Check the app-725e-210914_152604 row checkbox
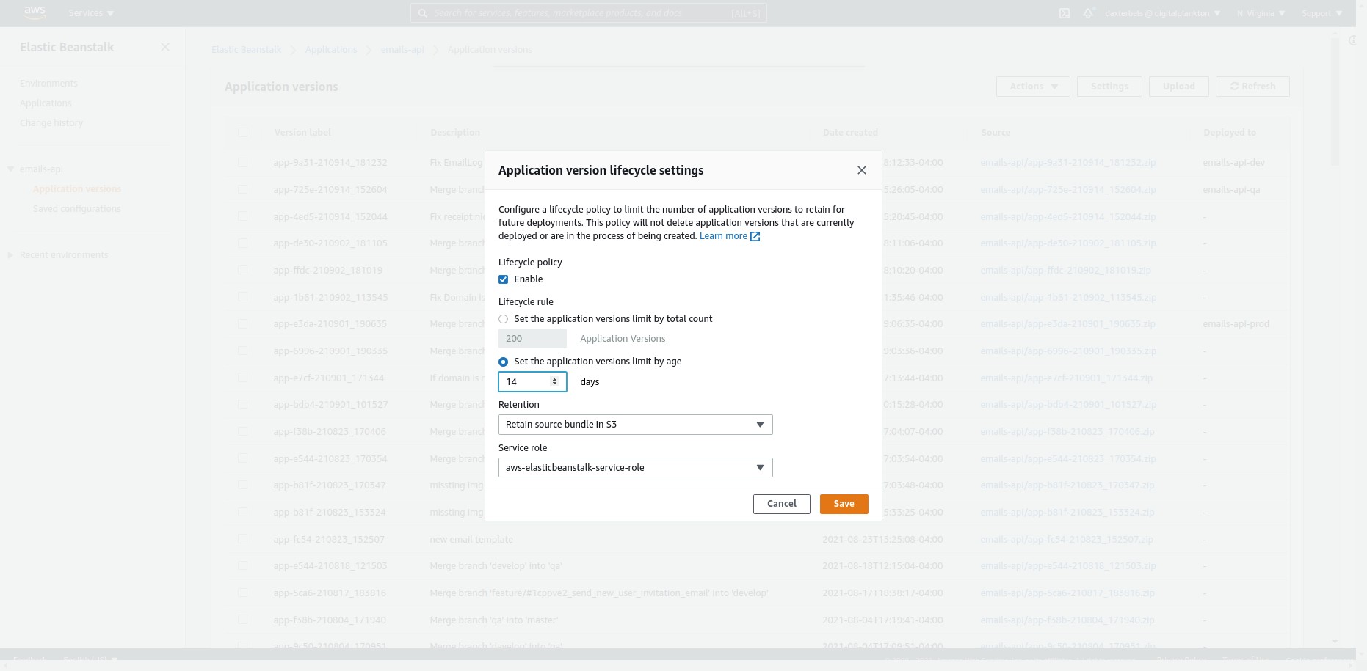 [243, 190]
